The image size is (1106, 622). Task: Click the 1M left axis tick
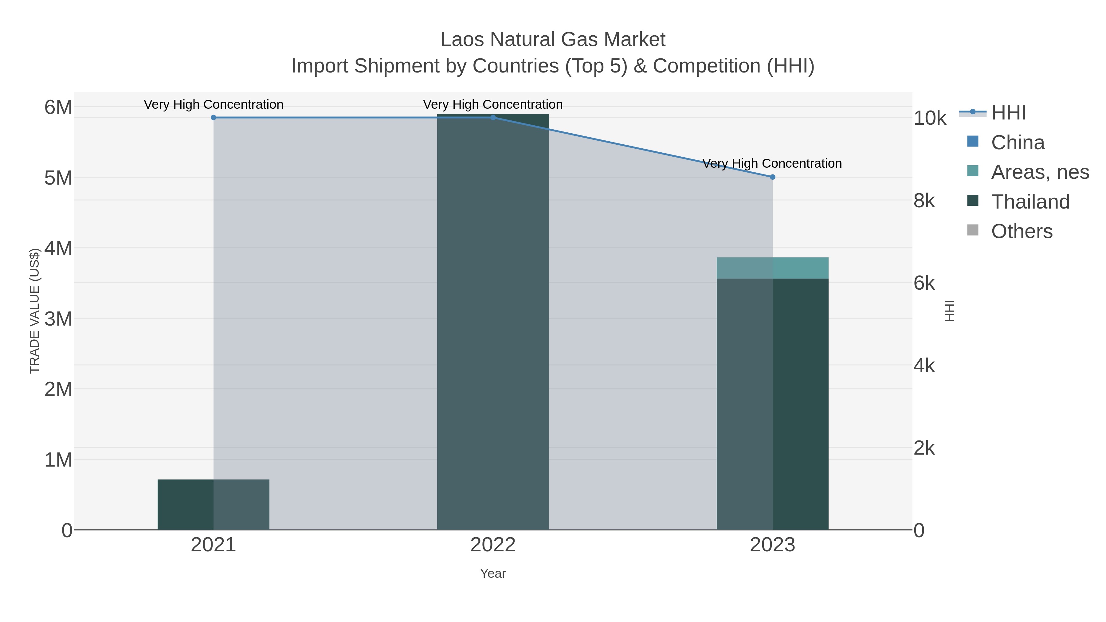pos(58,460)
